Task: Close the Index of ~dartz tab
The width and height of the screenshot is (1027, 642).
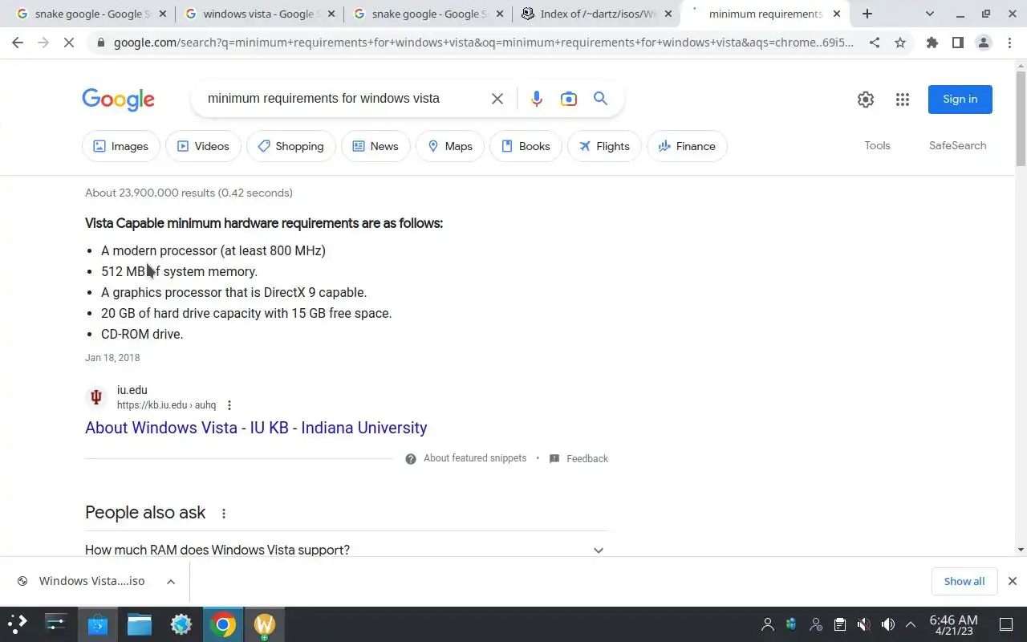Action: pyautogui.click(x=668, y=14)
